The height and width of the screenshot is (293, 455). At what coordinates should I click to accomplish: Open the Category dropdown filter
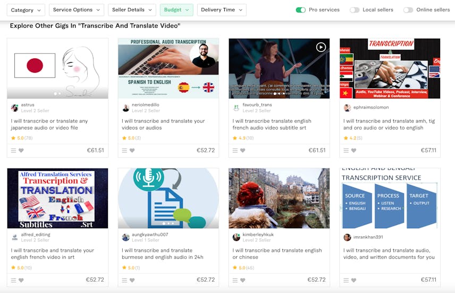tap(26, 10)
